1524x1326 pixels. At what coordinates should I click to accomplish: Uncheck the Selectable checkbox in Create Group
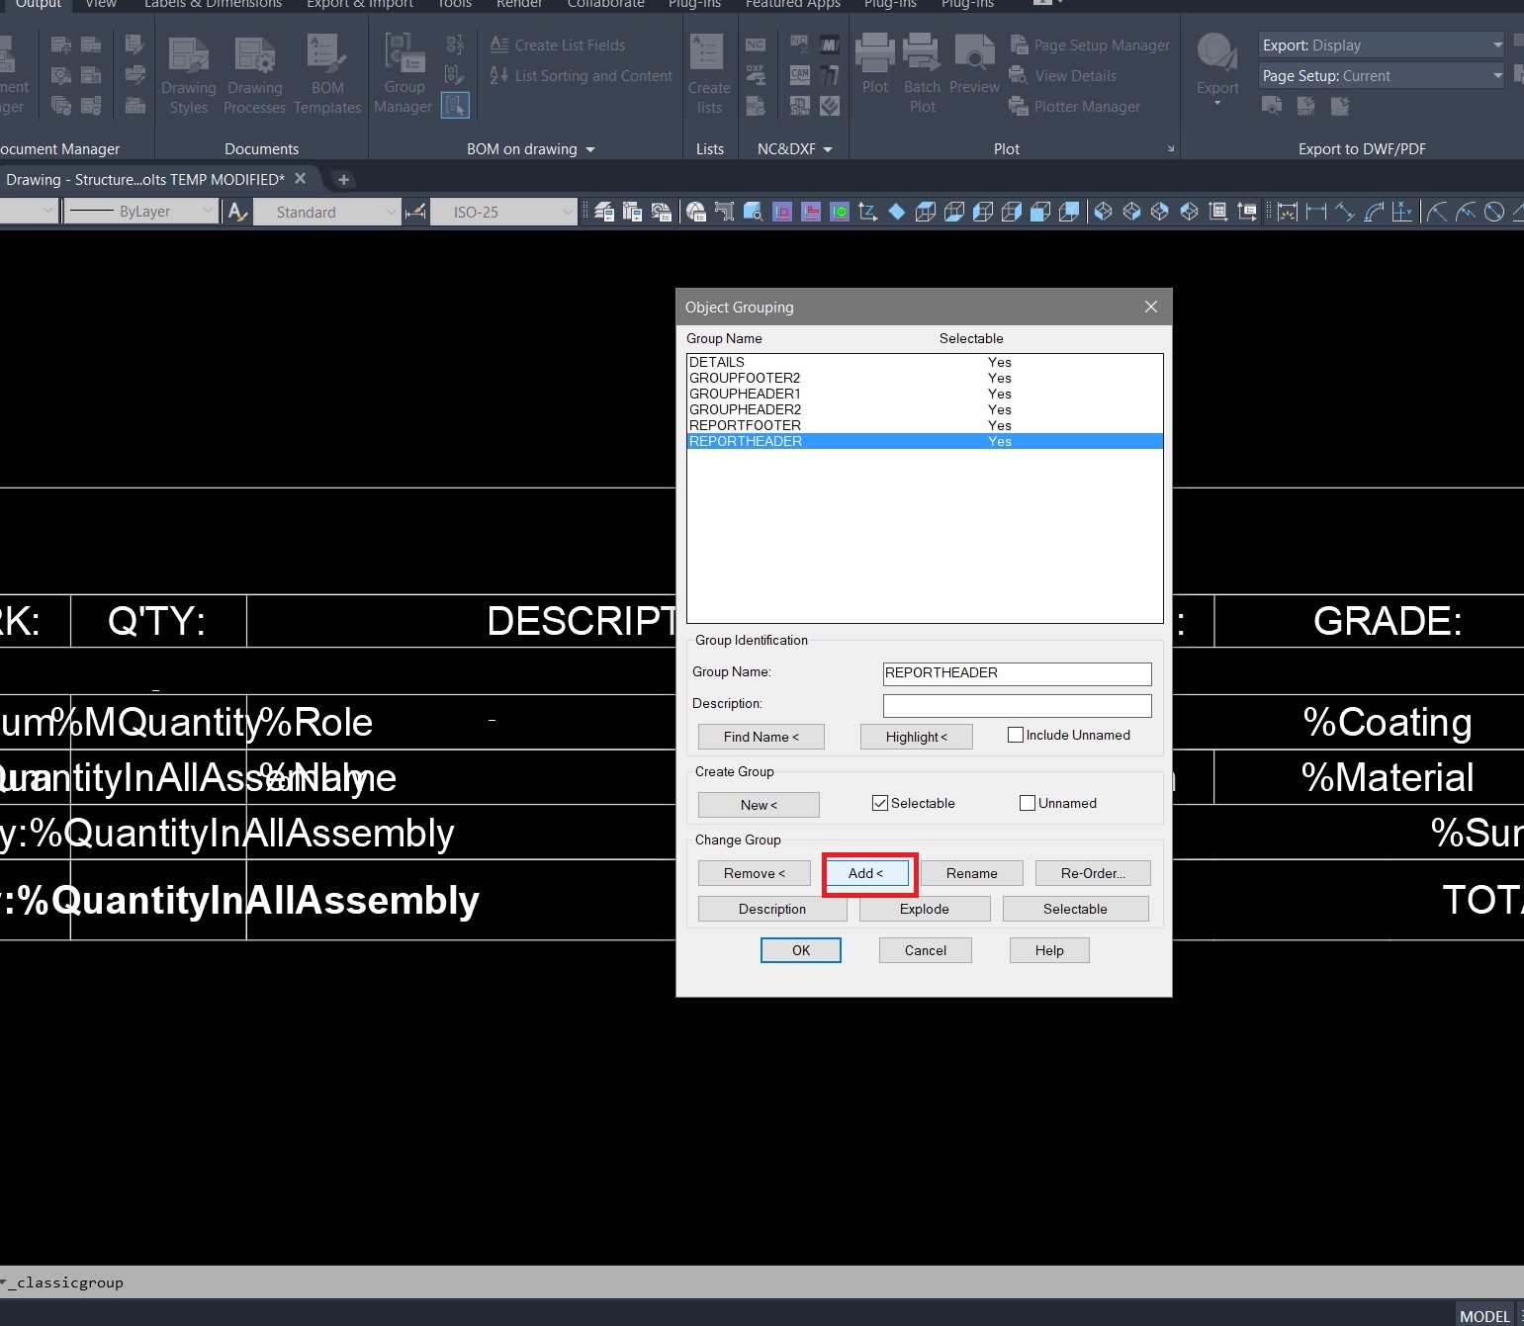pyautogui.click(x=879, y=803)
